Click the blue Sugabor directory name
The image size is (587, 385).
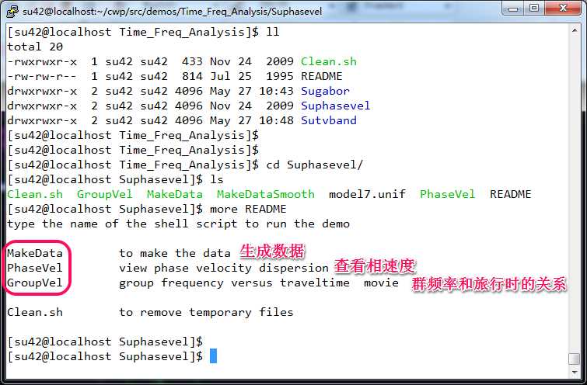click(x=325, y=91)
